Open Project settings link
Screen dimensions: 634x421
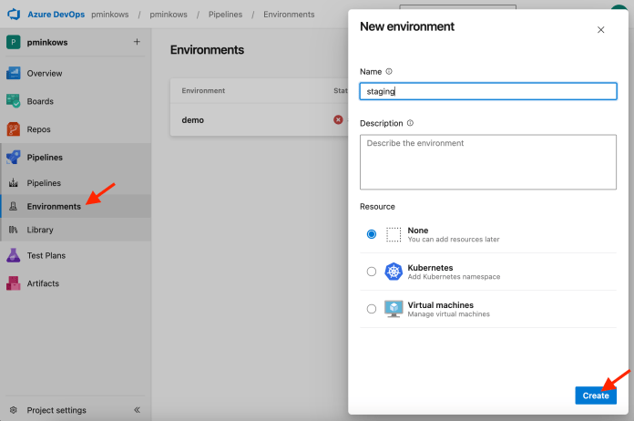pyautogui.click(x=56, y=410)
